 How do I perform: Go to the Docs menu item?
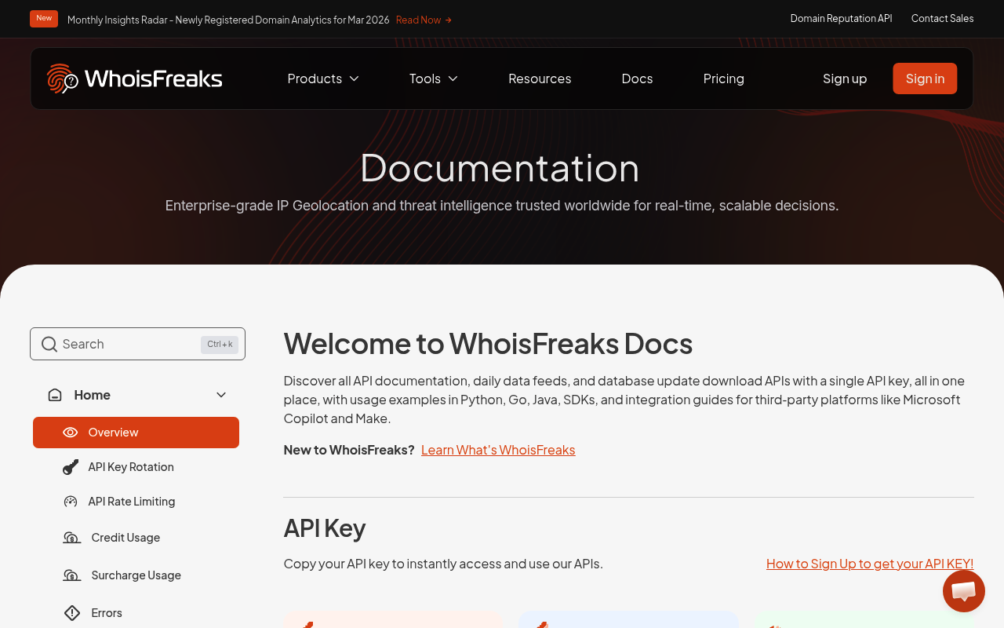(637, 78)
